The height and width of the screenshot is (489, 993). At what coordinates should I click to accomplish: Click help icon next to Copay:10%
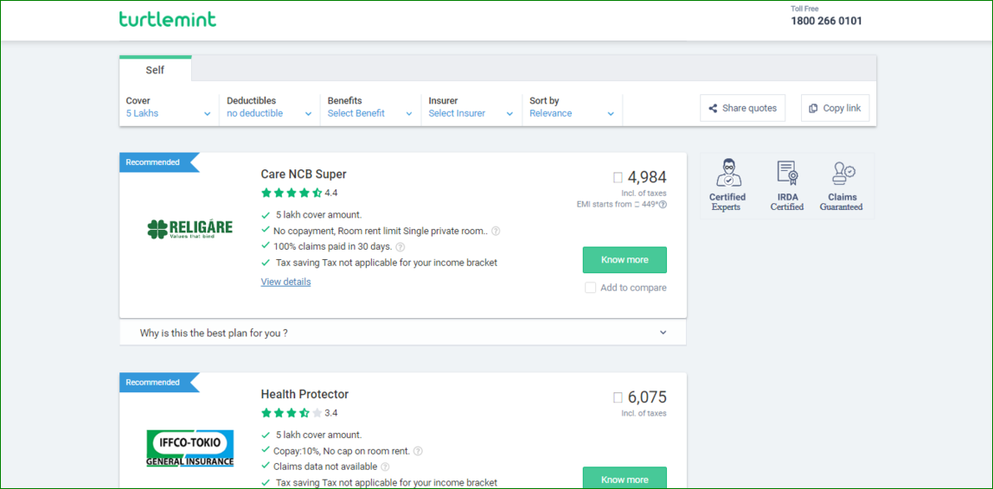(x=418, y=451)
